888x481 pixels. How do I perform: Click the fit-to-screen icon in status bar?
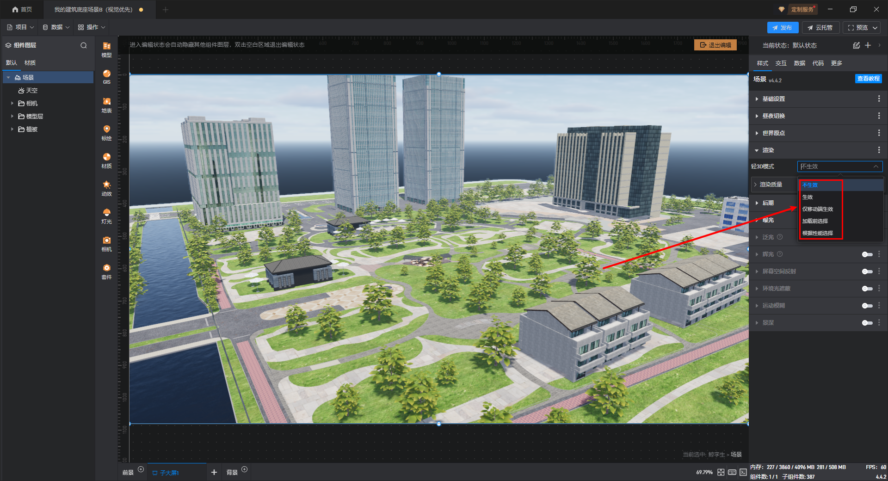coord(721,472)
